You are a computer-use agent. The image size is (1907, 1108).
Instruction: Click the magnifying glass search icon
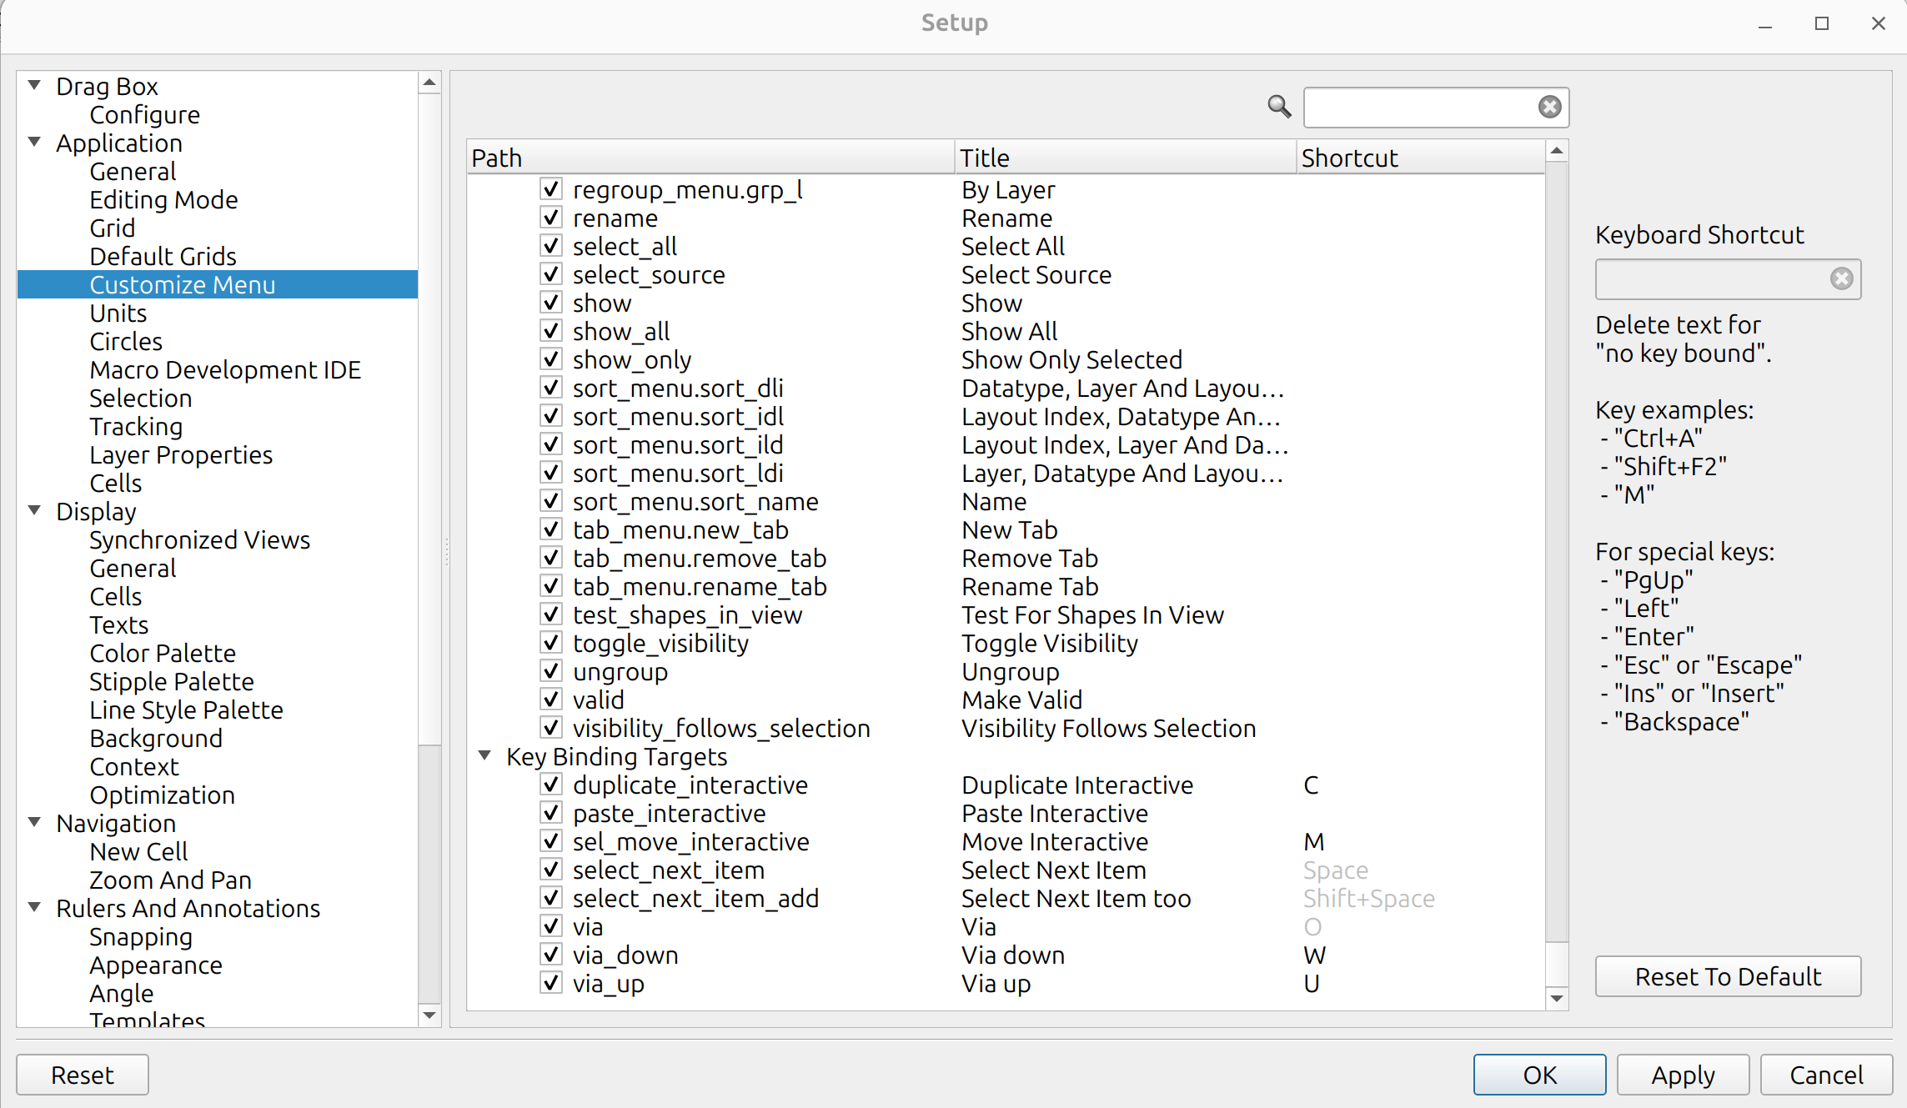coord(1279,107)
